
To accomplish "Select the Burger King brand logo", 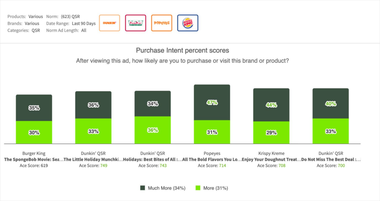I will [x=188, y=23].
